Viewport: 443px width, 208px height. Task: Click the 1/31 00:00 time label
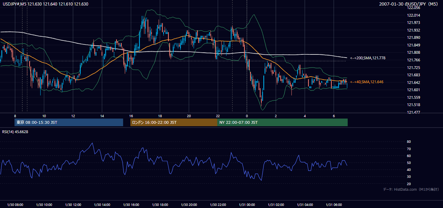(x=247, y=205)
